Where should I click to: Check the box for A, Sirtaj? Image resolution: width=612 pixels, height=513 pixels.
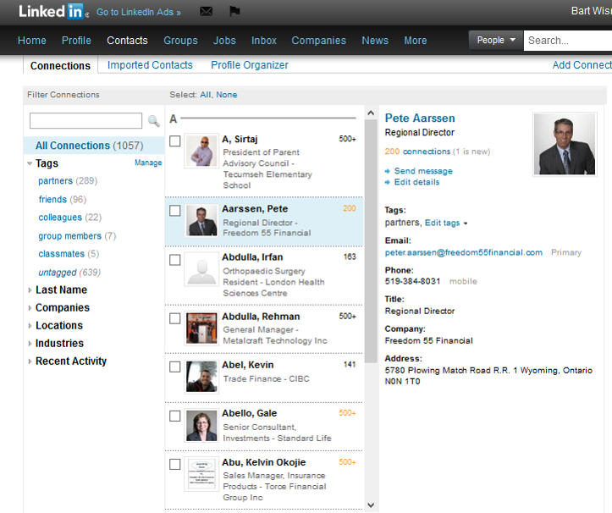[175, 141]
